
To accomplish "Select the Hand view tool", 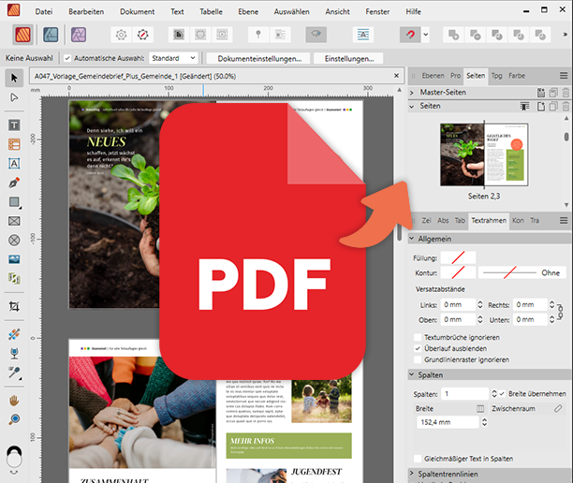I will click(14, 401).
